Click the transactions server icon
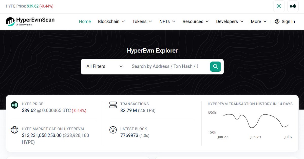 (x=113, y=105)
